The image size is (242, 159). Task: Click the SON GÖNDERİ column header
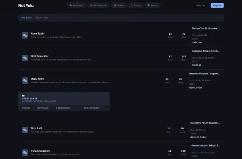coord(92,108)
